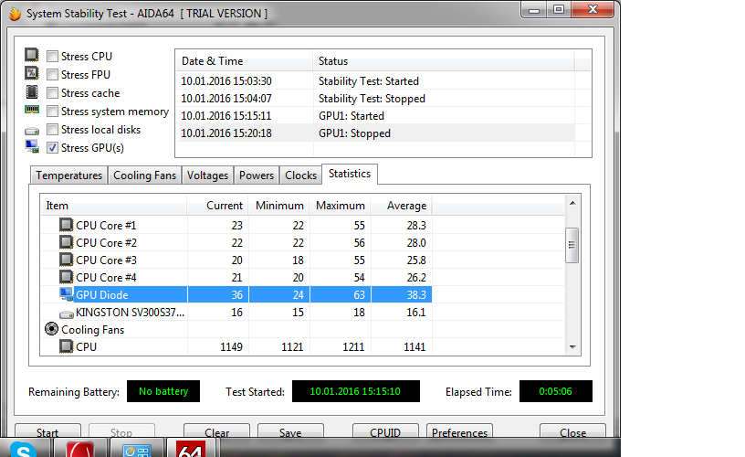Image resolution: width=745 pixels, height=457 pixels.
Task: Click the Status log column header
Action: [444, 61]
